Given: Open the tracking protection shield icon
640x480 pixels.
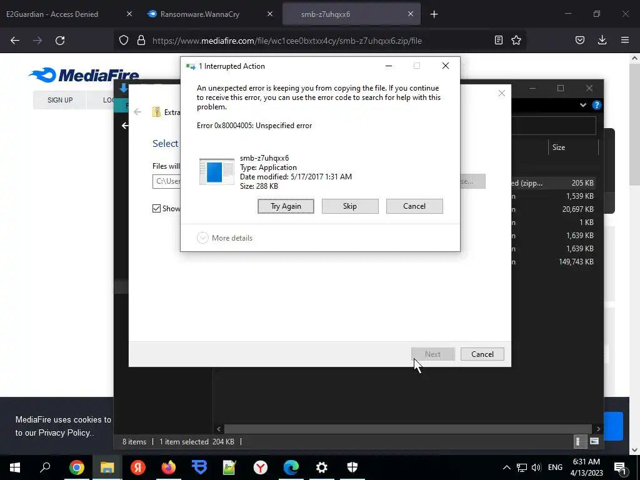Looking at the screenshot, I should 124,41.
